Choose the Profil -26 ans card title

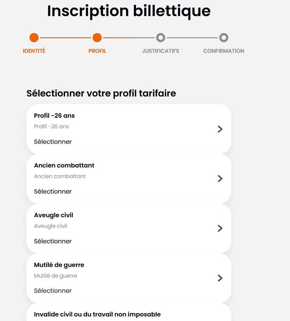click(54, 116)
